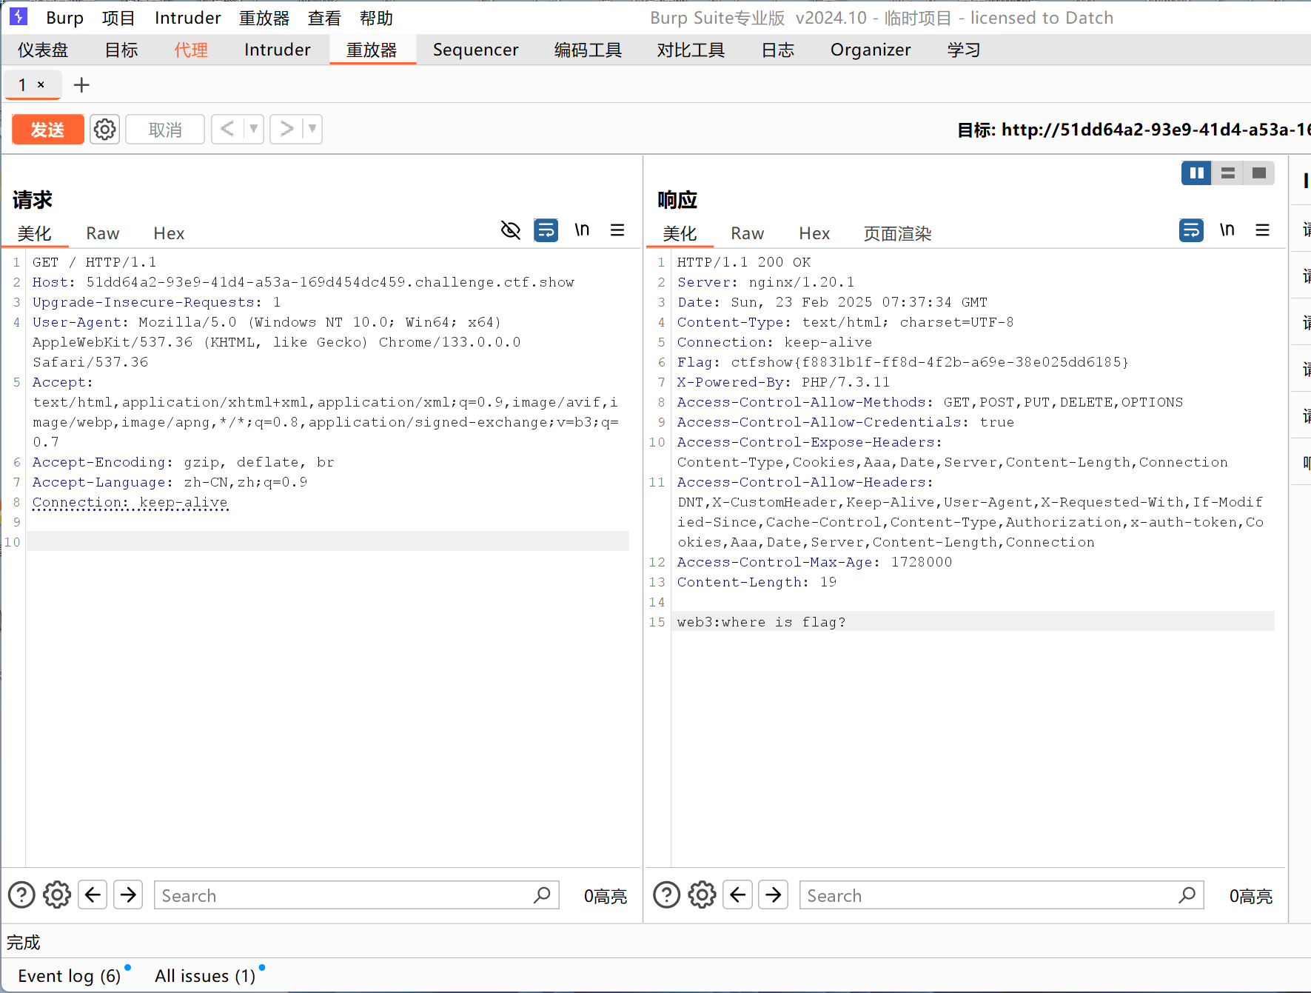The height and width of the screenshot is (993, 1311).
Task: Open the response panel hamburger options menu
Action: [x=1262, y=230]
